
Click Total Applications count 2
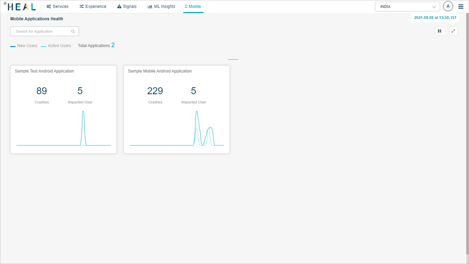(x=113, y=45)
